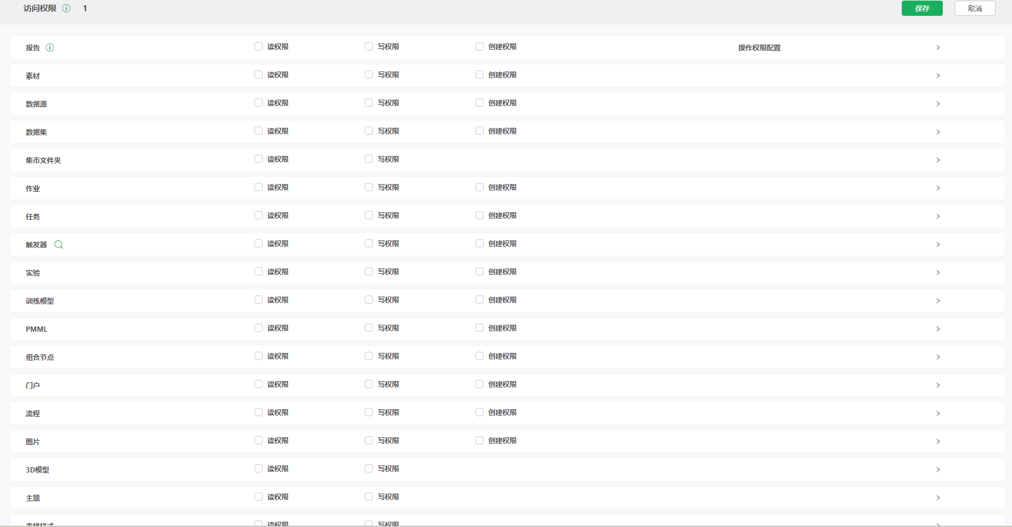
Task: Enable 读权限 for 主题
Action: click(259, 497)
